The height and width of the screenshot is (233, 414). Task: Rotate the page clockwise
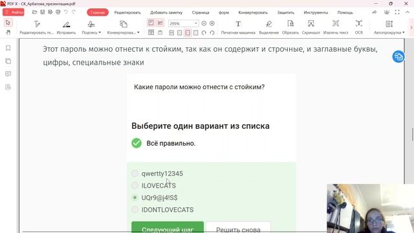(204, 33)
